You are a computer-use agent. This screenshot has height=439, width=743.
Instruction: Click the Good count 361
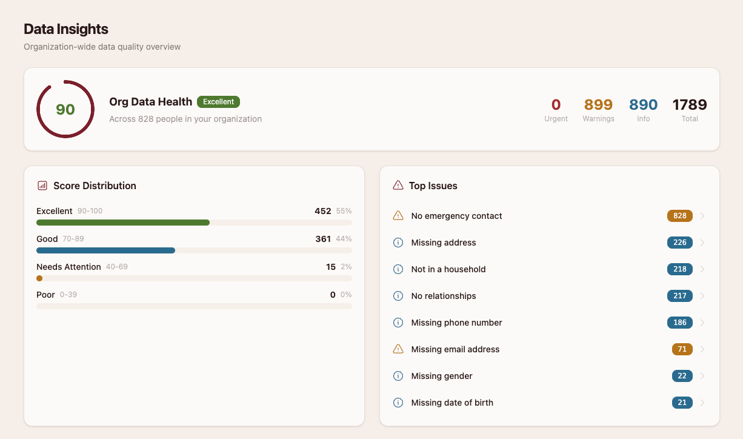pyautogui.click(x=323, y=239)
